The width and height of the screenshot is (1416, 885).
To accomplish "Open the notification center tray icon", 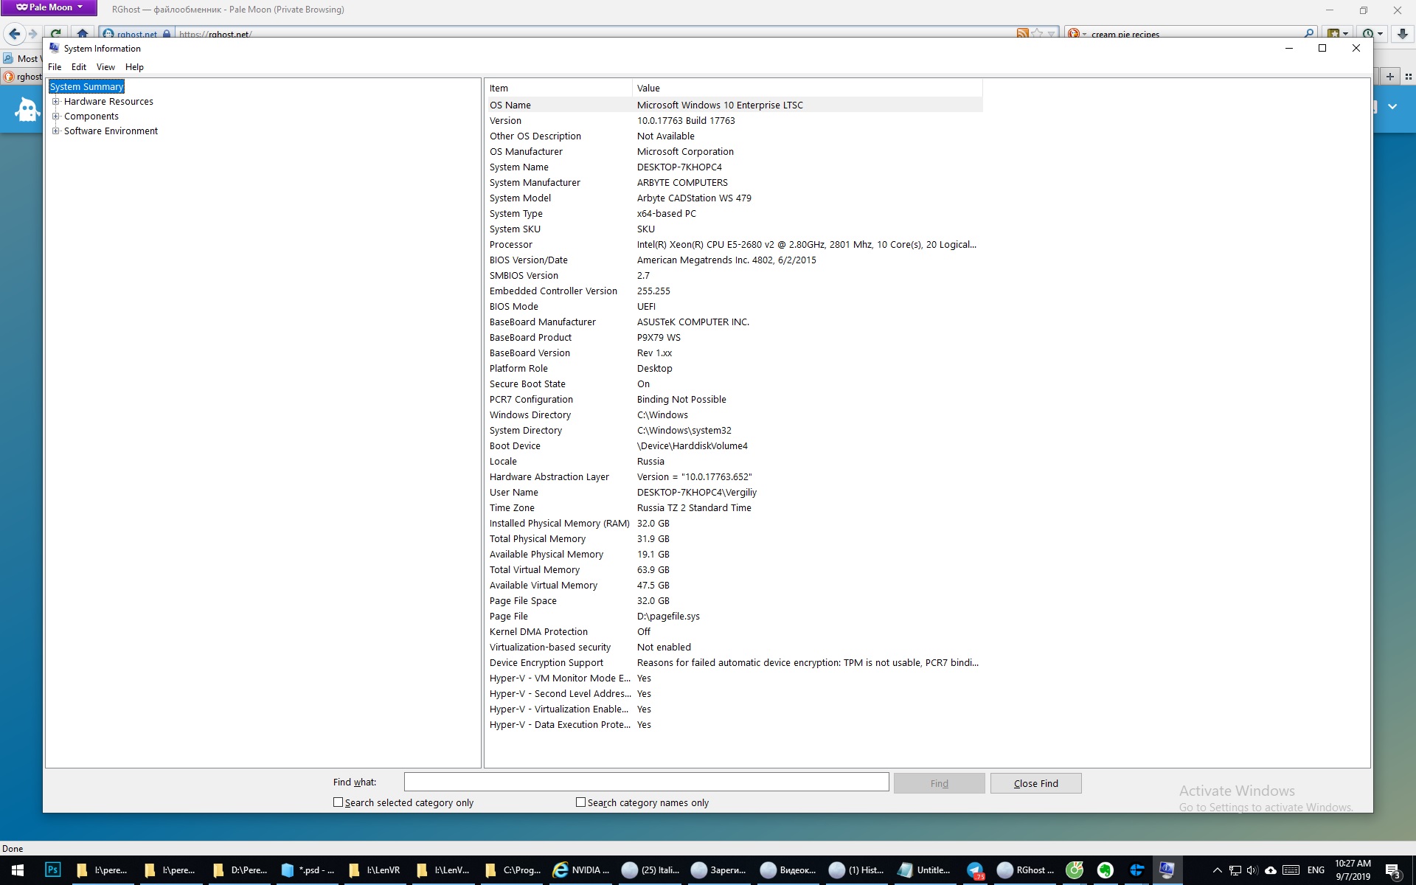I will 1392,870.
